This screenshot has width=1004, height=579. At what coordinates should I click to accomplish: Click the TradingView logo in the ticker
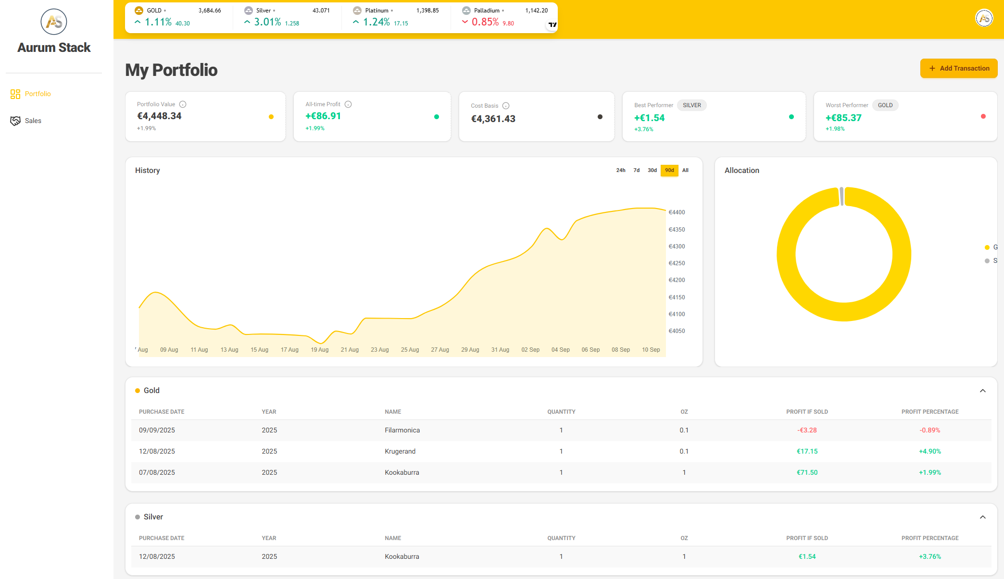(552, 25)
